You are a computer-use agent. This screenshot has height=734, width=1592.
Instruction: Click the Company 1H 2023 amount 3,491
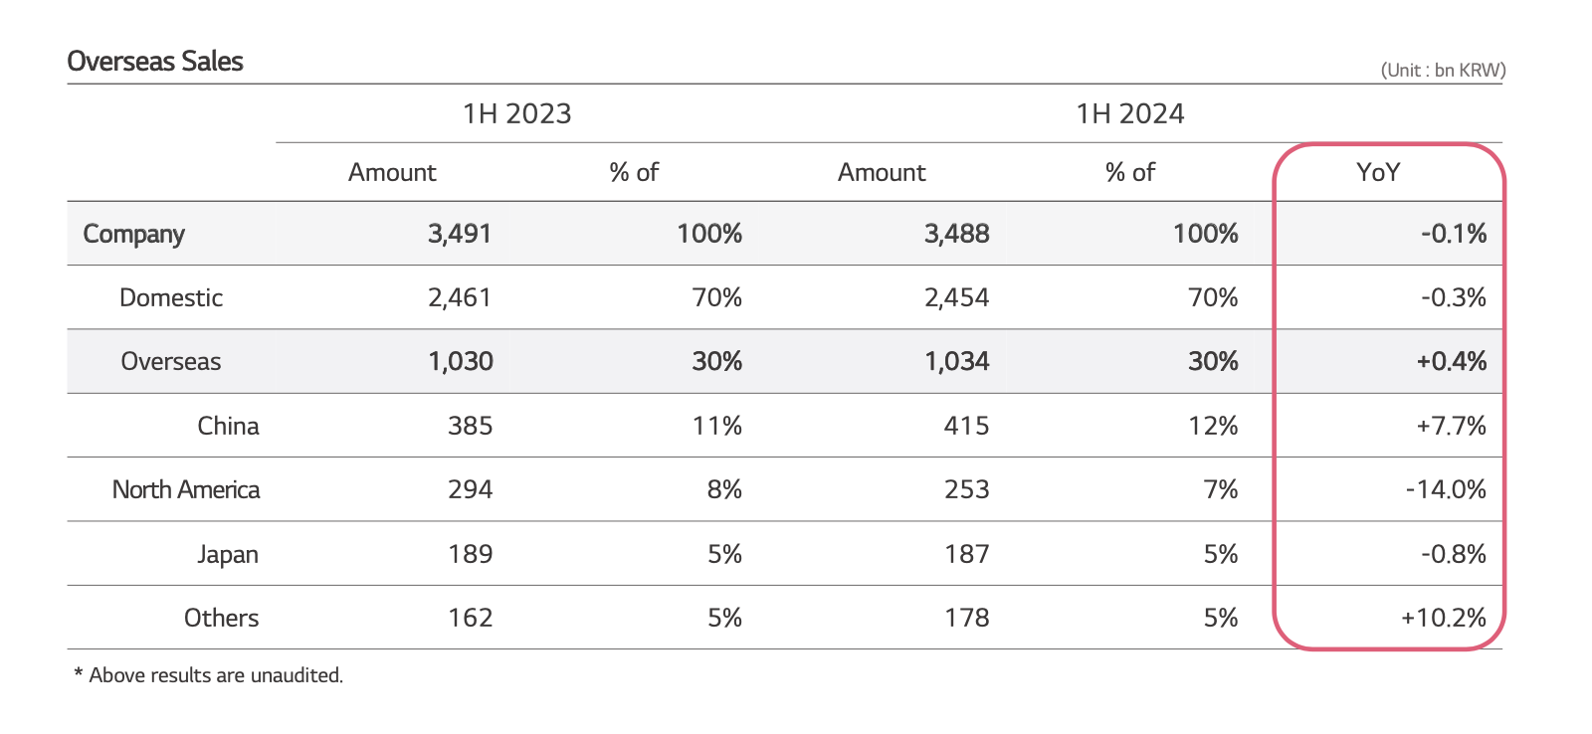tap(460, 234)
